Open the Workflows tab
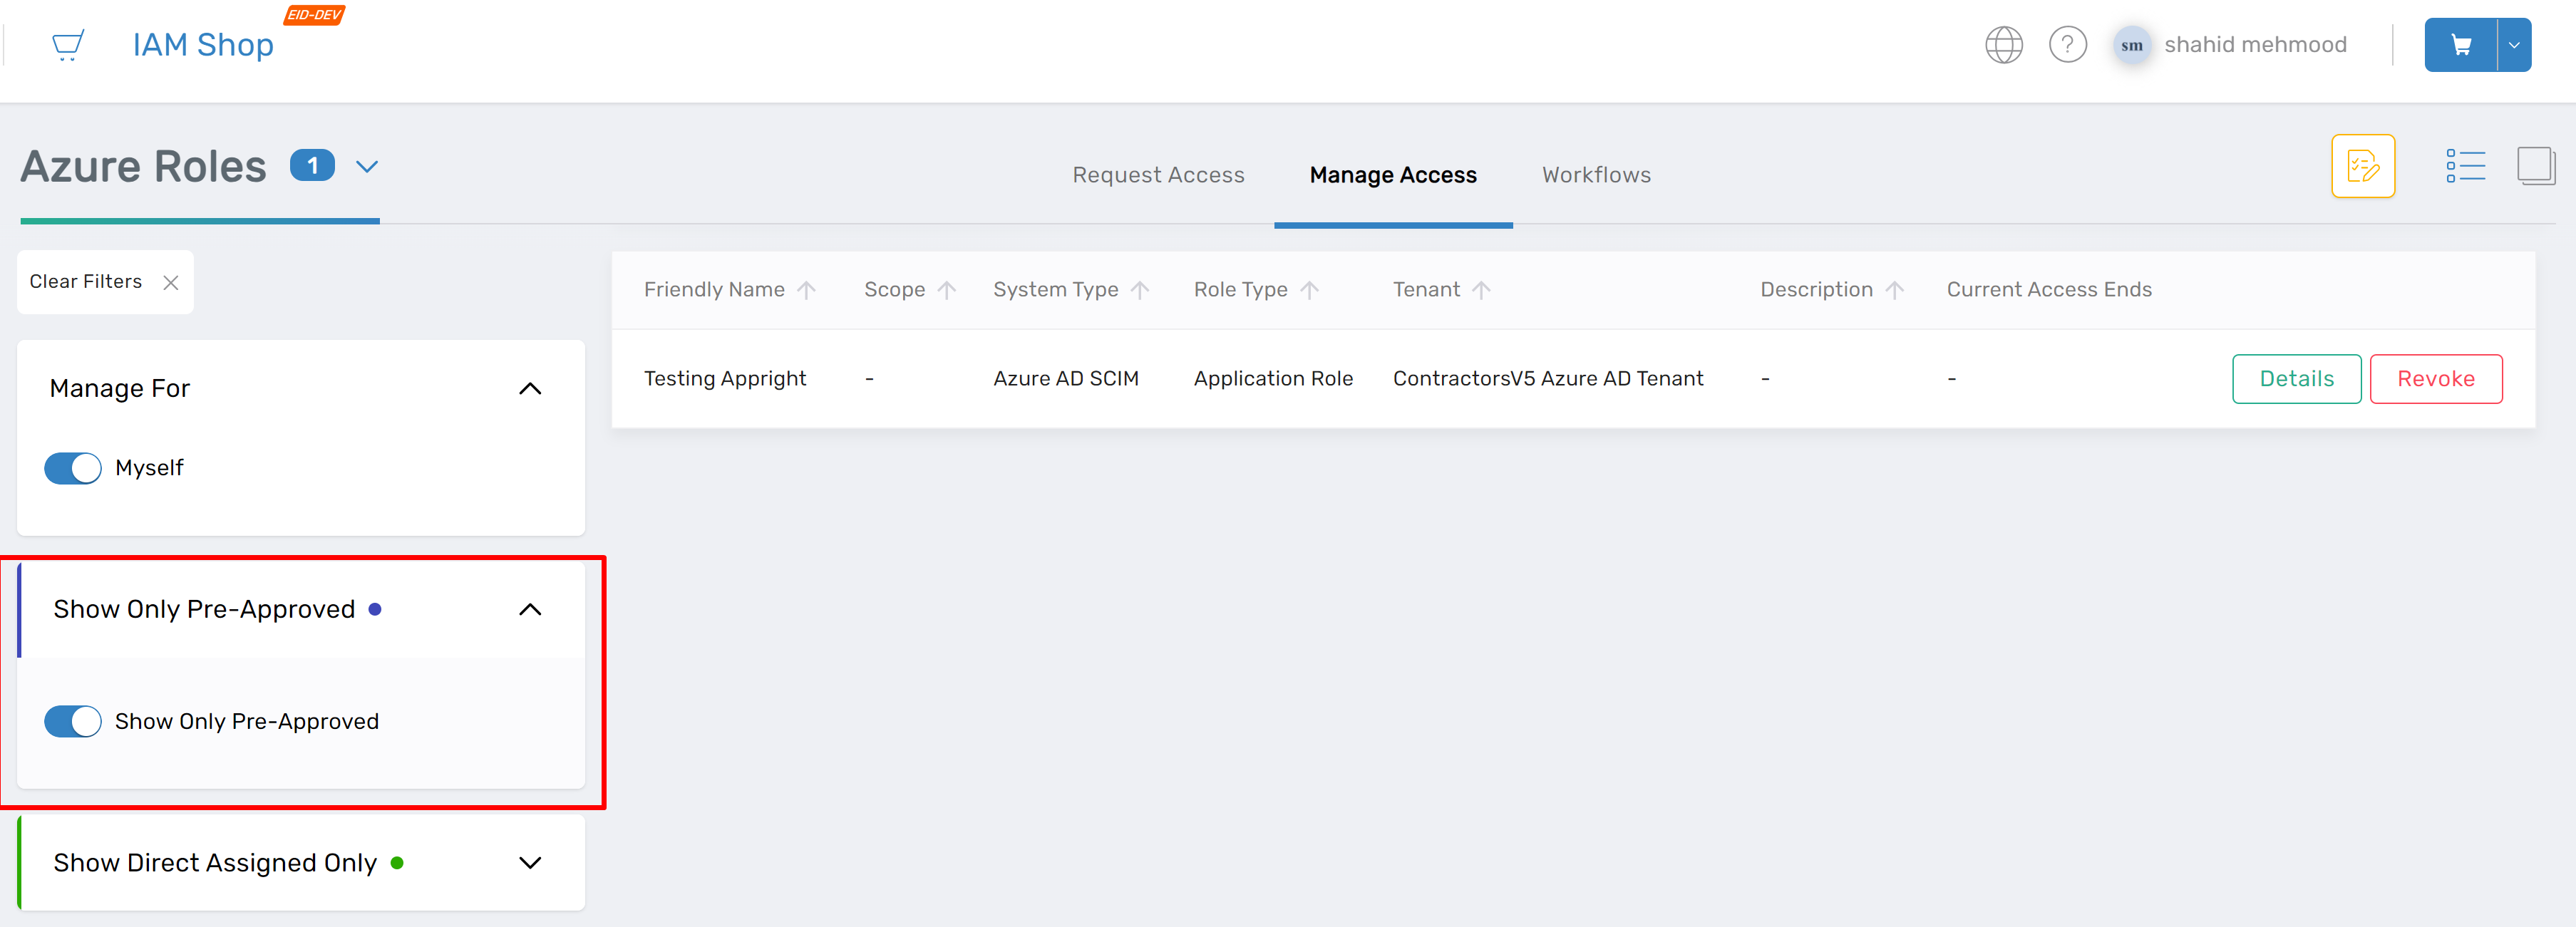Image resolution: width=2576 pixels, height=927 pixels. pyautogui.click(x=1596, y=174)
